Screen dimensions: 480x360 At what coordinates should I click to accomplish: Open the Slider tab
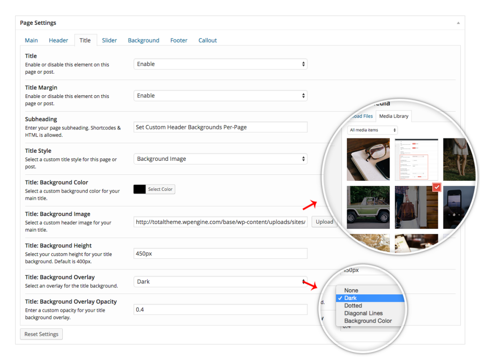(109, 40)
